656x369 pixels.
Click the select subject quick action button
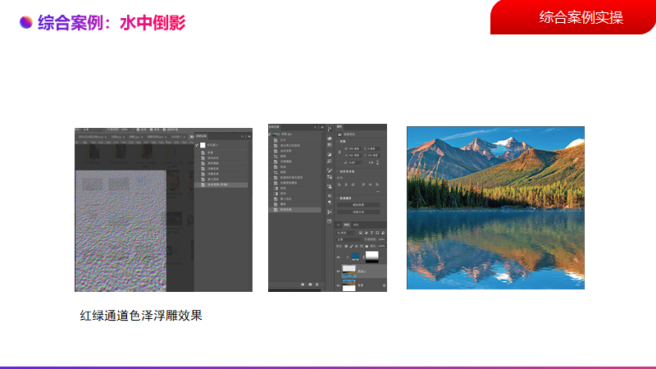pos(358,212)
